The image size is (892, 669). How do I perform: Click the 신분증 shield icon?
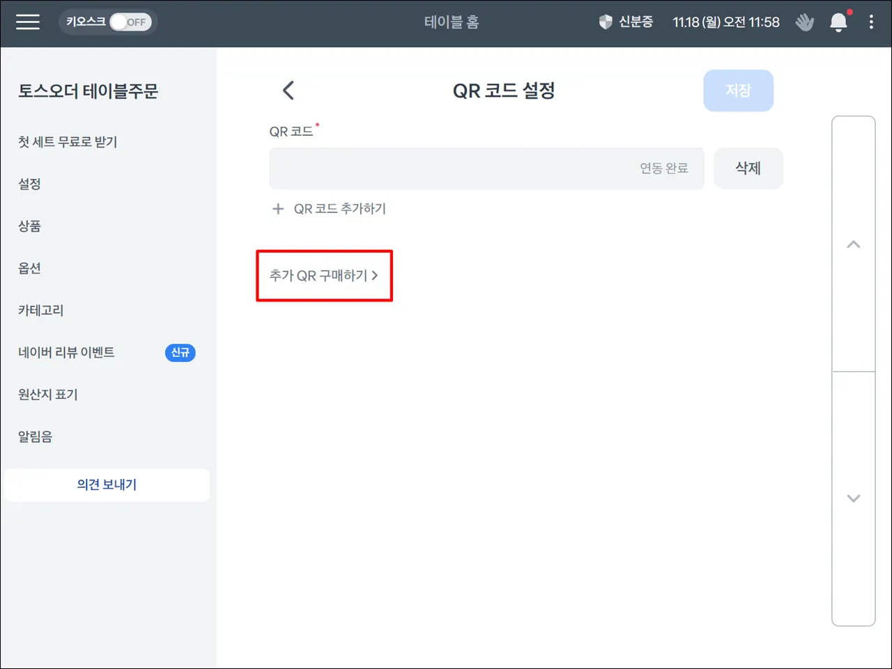pos(606,22)
